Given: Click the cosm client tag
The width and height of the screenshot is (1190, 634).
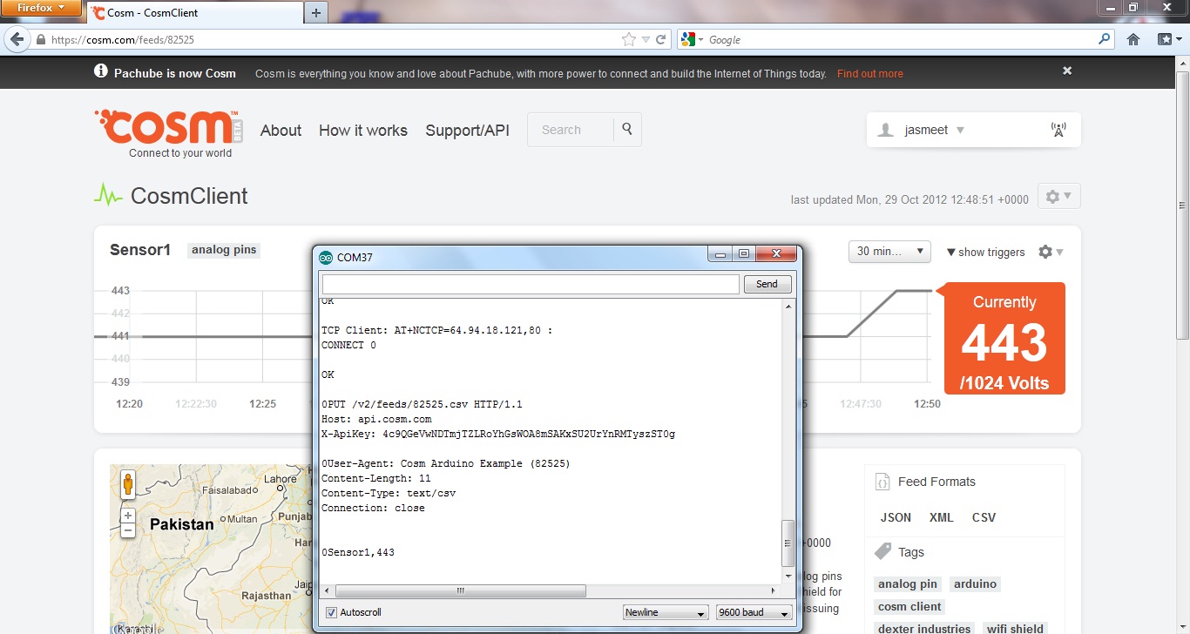Looking at the screenshot, I should 909,607.
